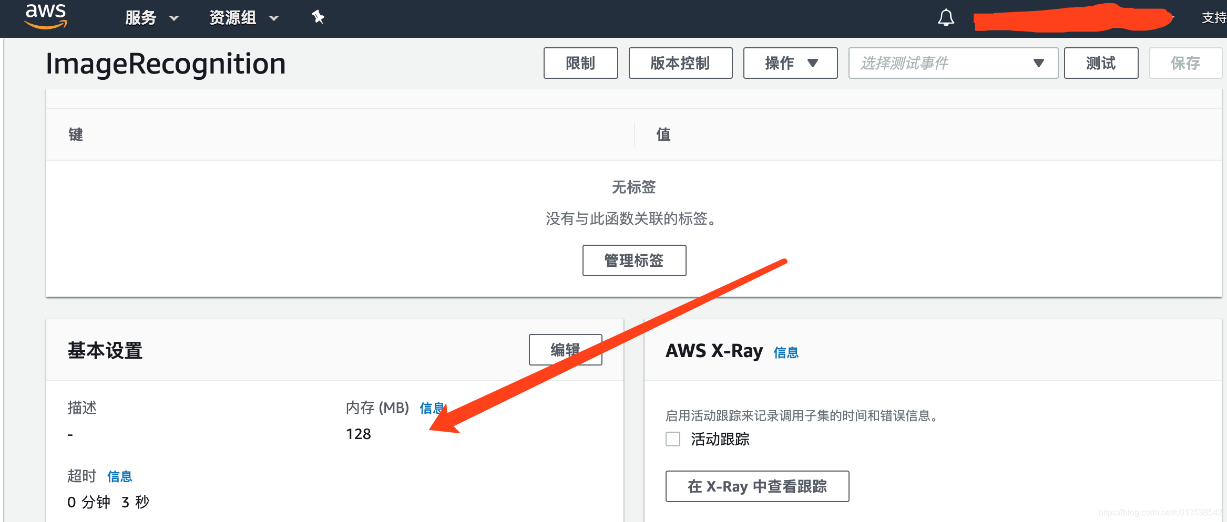Open the 资源组 resource groups menu
Screen dimensions: 1227x522
(x=244, y=18)
